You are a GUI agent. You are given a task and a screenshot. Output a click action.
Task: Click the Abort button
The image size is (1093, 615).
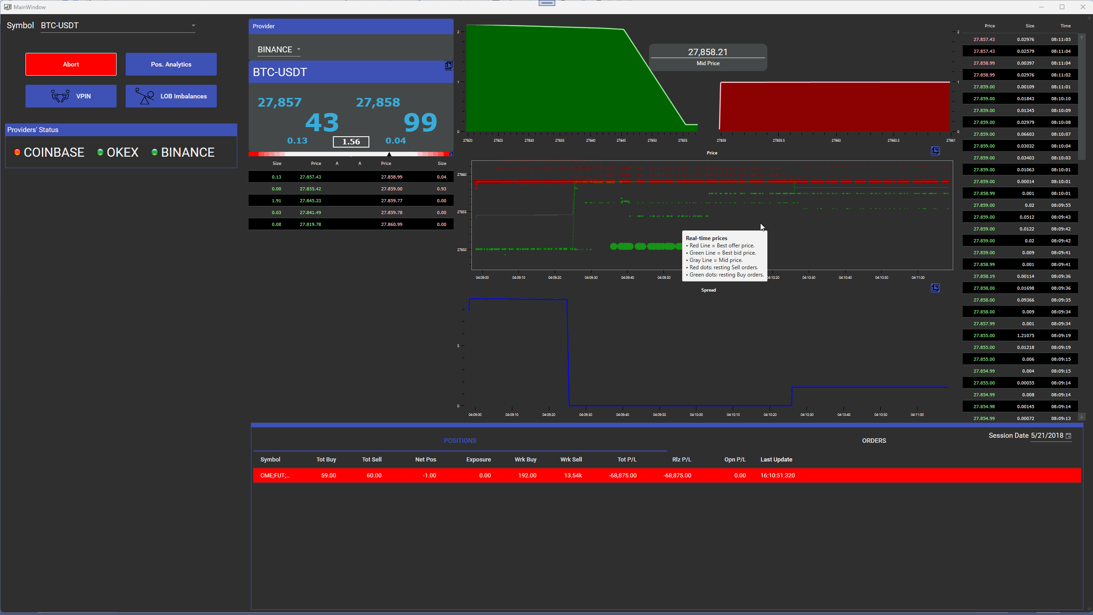pos(71,64)
